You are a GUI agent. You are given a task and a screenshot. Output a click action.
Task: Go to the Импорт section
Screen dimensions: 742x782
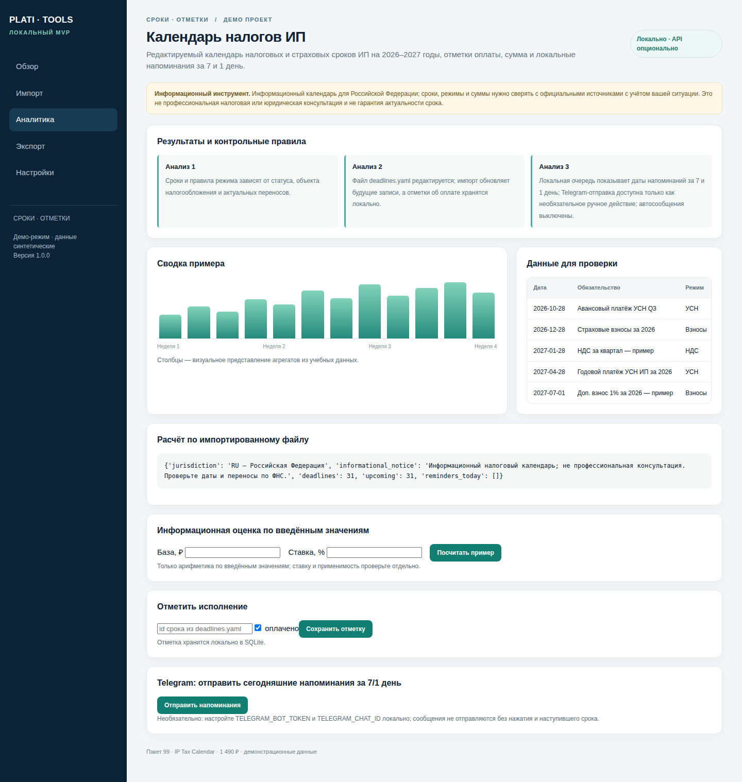point(63,93)
